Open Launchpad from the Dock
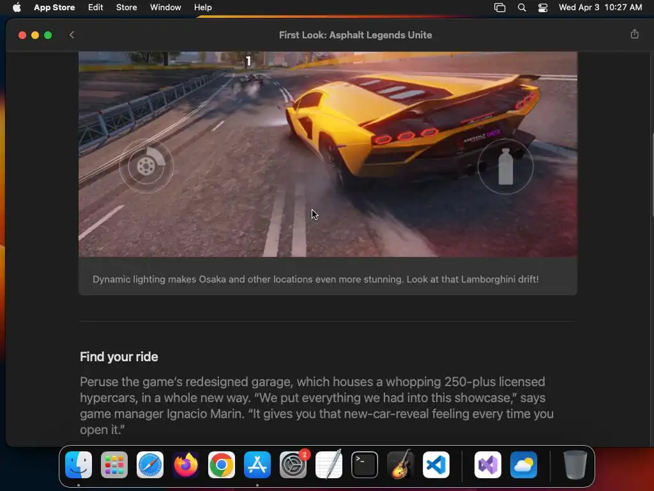The image size is (654, 491). pos(114,465)
